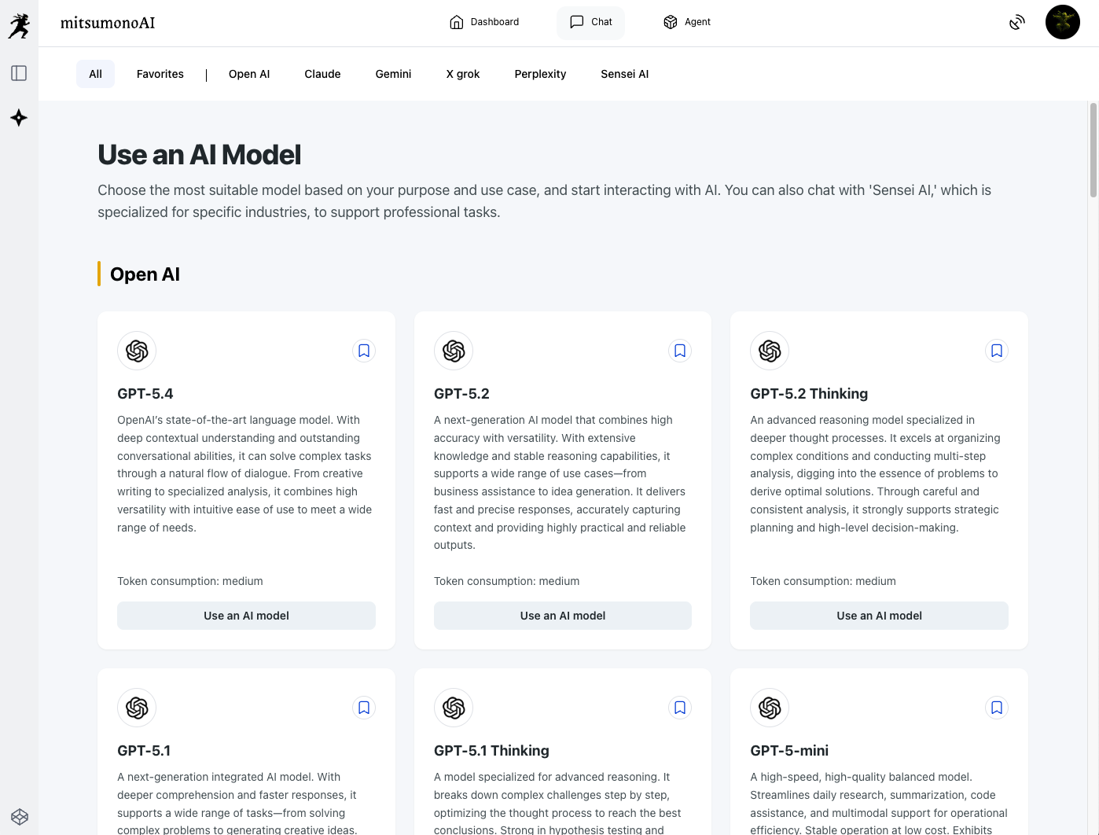Click the GPT-5.1 card title
This screenshot has height=835, width=1099.
pos(144,751)
